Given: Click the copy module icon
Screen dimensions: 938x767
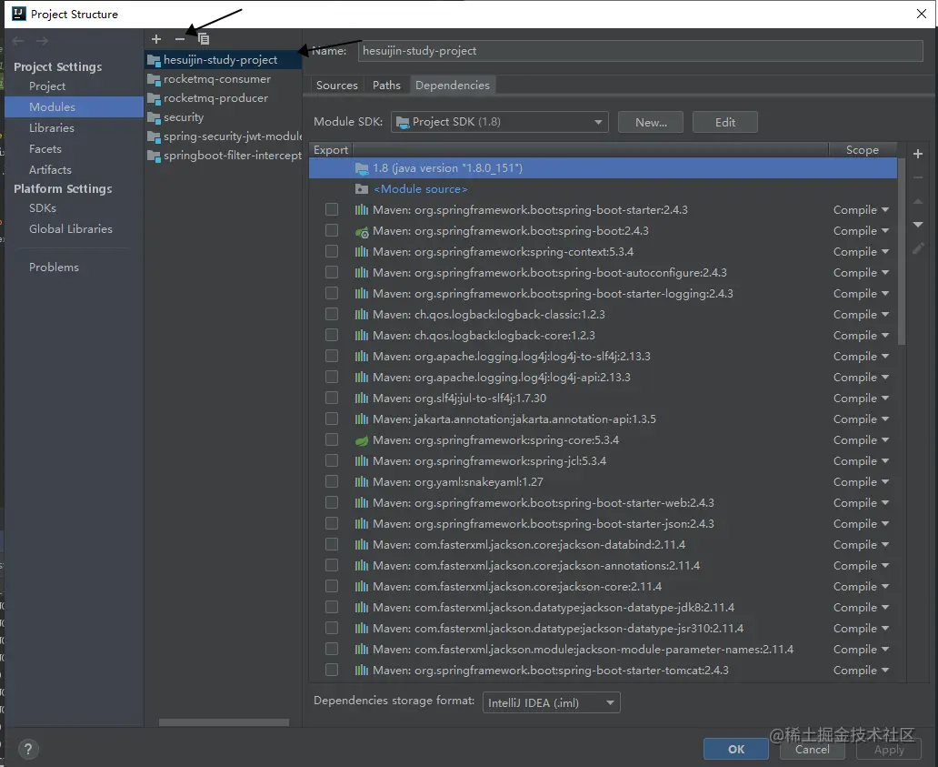Looking at the screenshot, I should 204,39.
